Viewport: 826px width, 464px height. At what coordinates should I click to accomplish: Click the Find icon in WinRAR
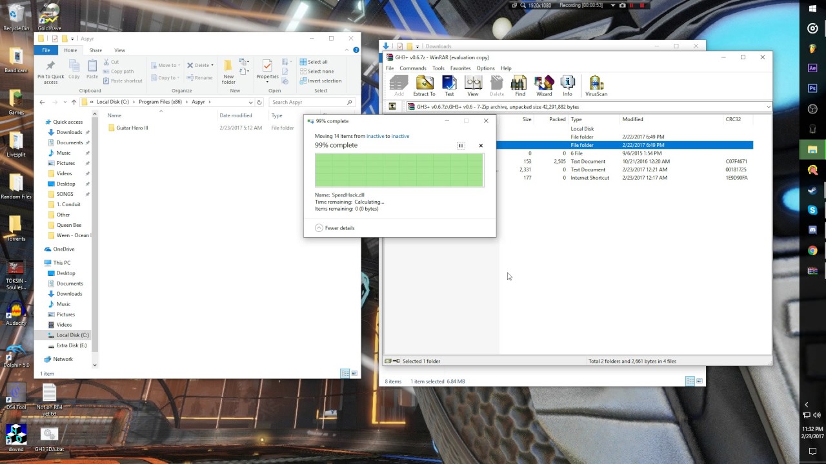[x=519, y=86]
